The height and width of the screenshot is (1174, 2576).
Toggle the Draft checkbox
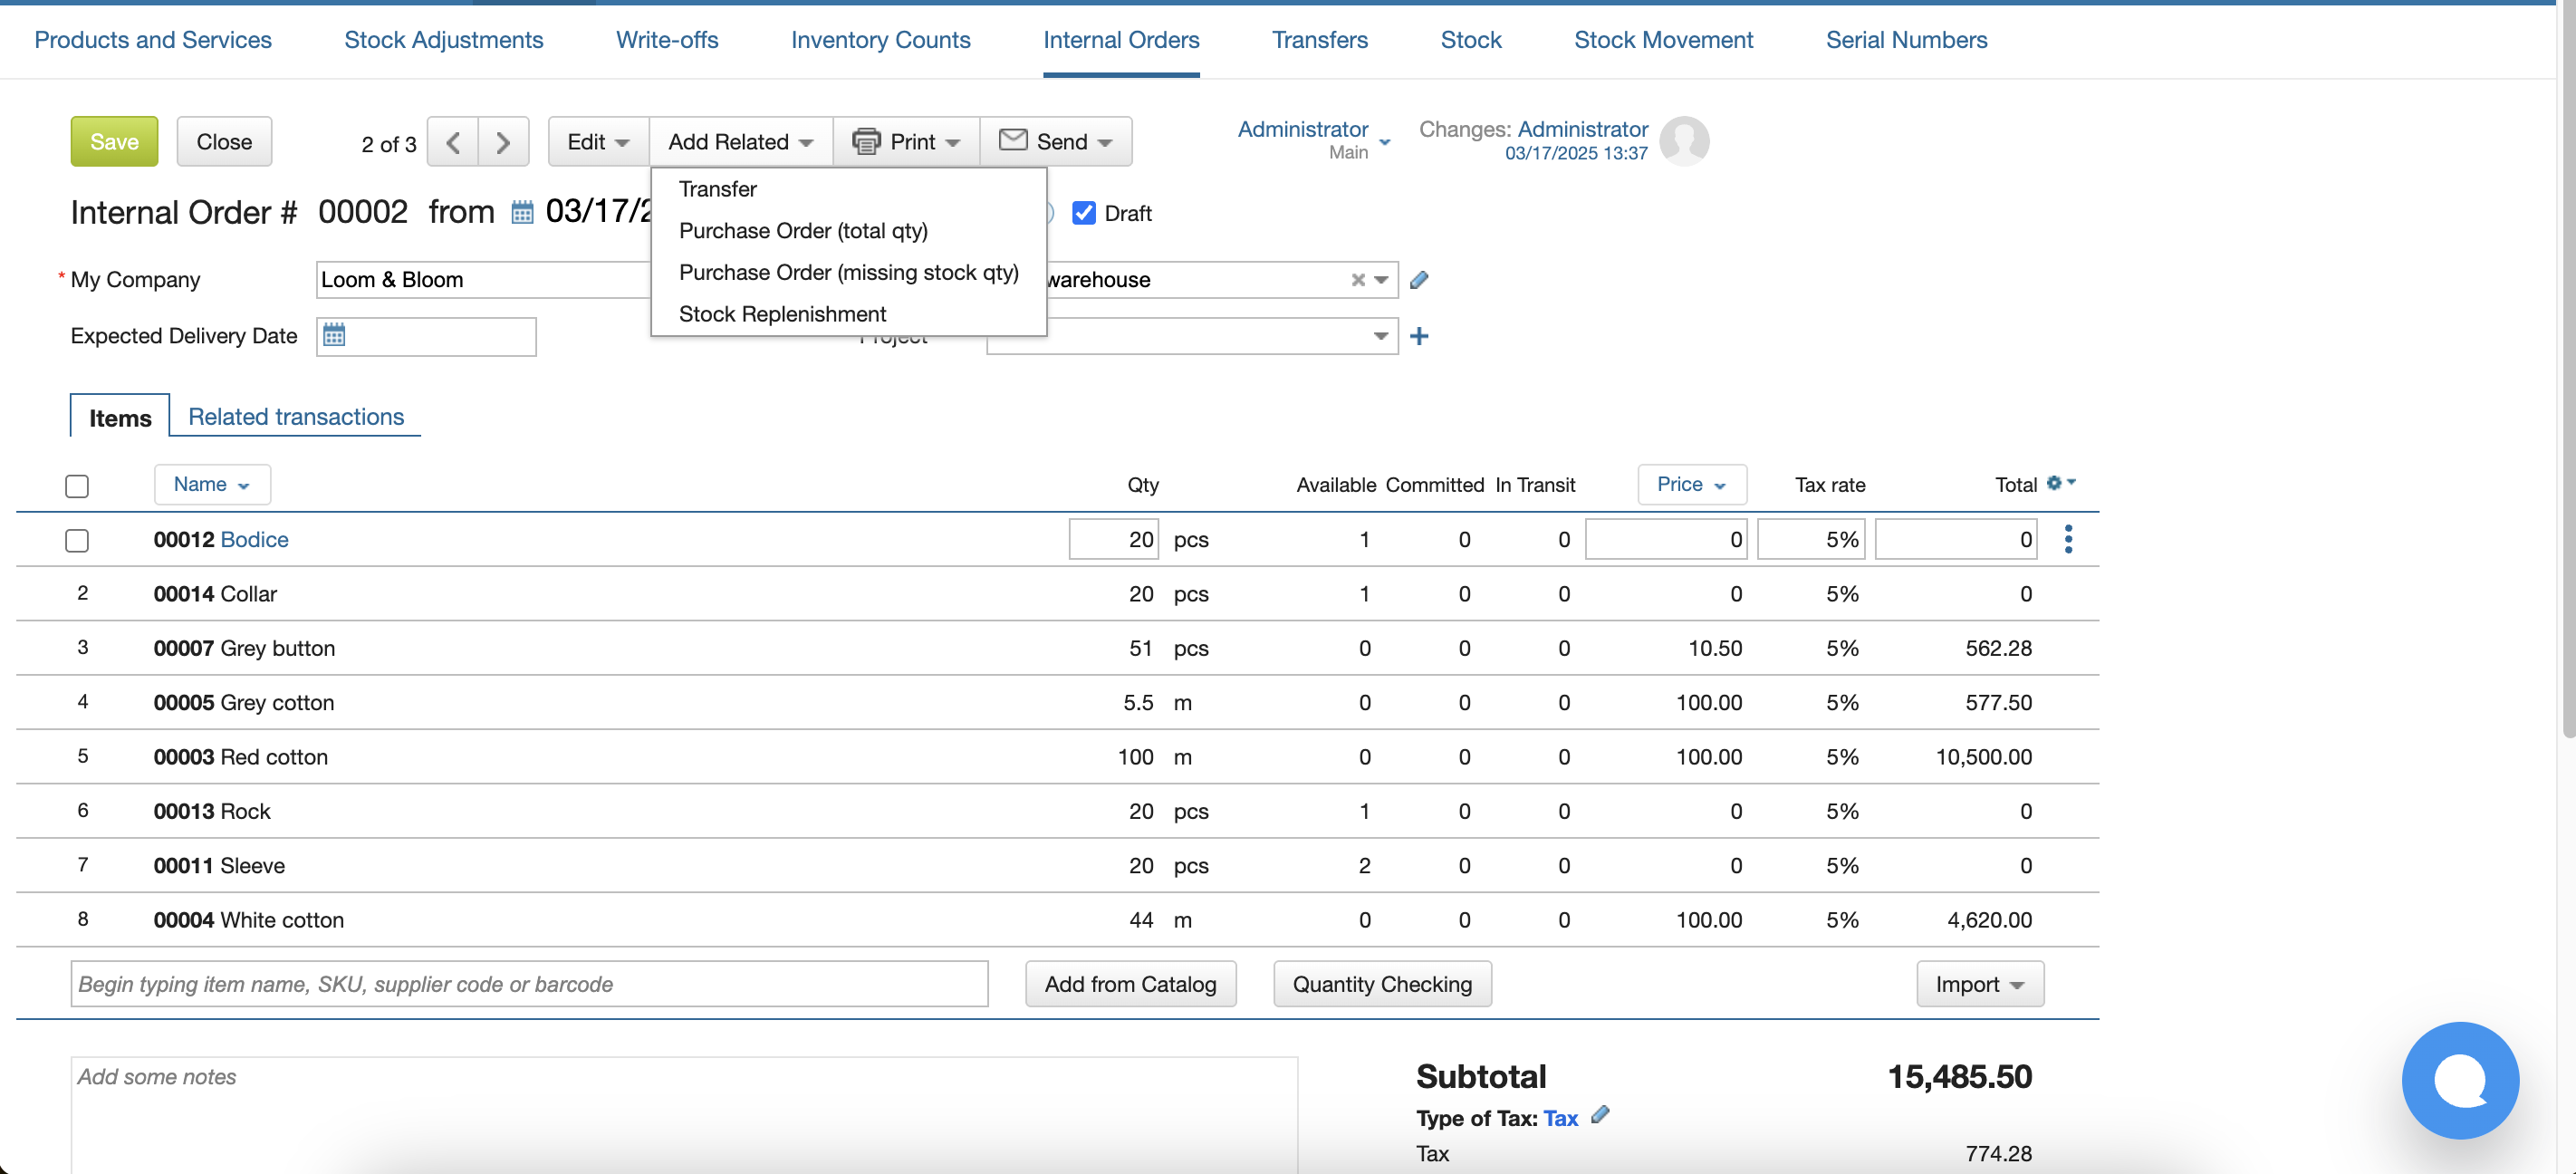click(1083, 213)
